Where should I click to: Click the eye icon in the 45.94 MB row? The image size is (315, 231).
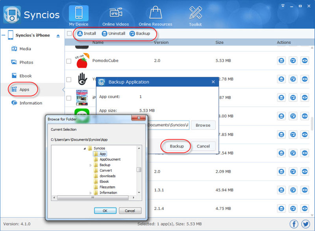coord(305,190)
